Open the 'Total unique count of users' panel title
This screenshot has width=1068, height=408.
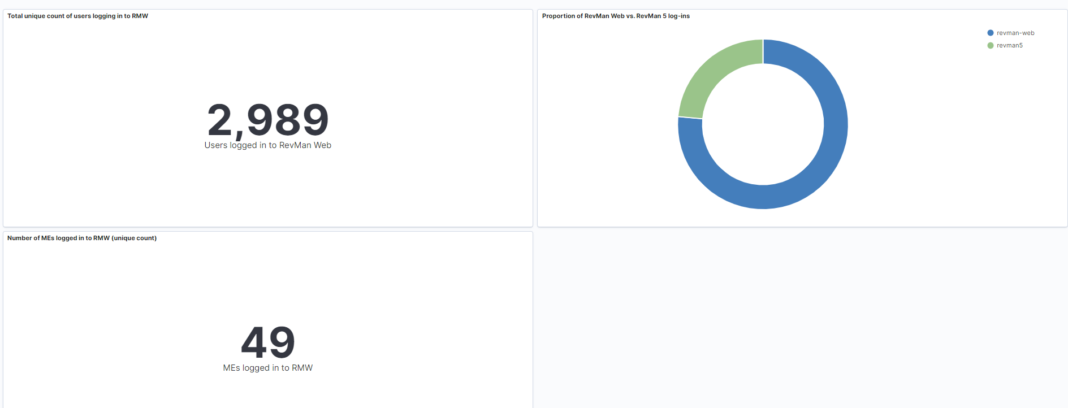coord(77,16)
